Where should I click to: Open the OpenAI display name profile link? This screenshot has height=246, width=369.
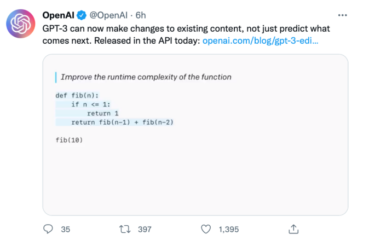click(x=58, y=15)
